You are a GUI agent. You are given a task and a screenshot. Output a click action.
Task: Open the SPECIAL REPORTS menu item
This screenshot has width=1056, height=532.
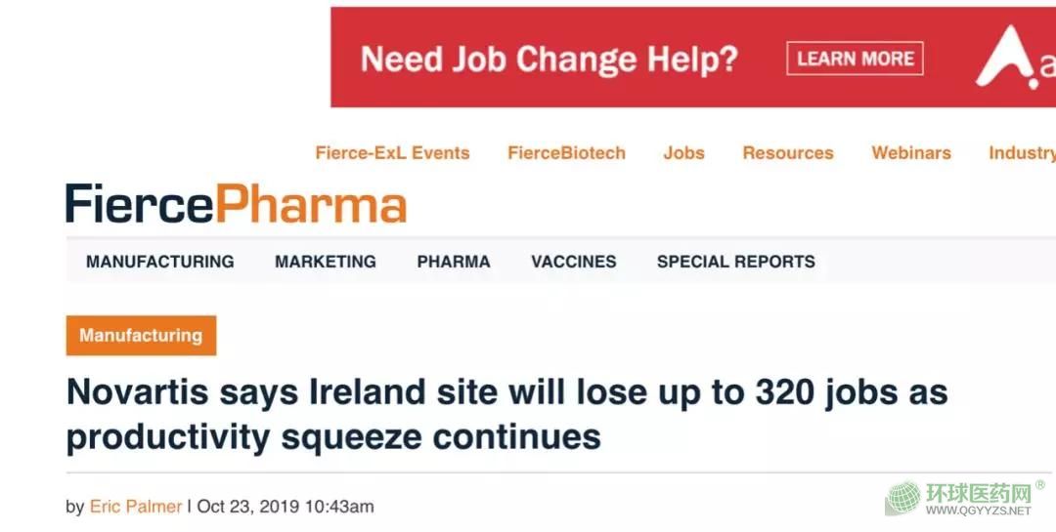tap(736, 262)
